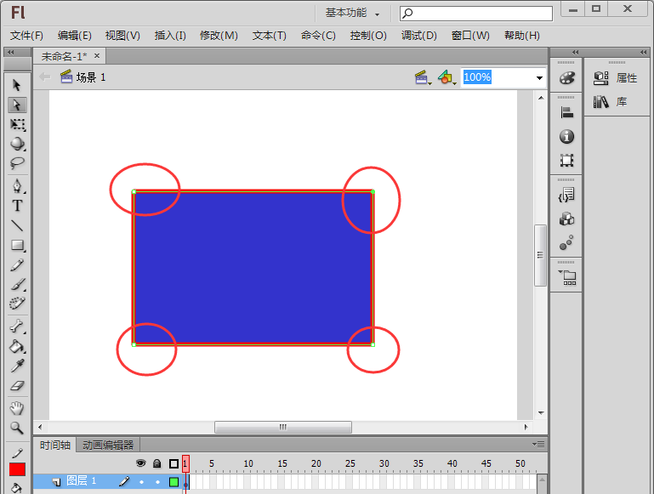Select the Brush tool

[x=17, y=284]
